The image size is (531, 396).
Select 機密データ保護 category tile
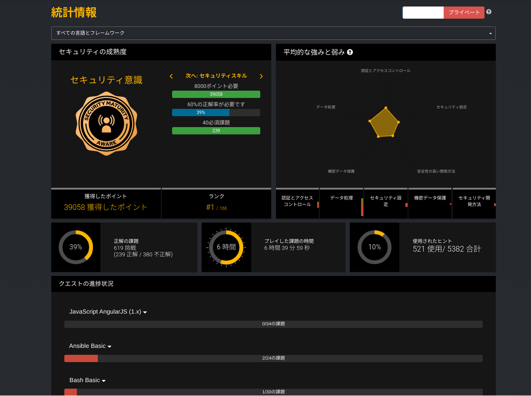pos(430,203)
